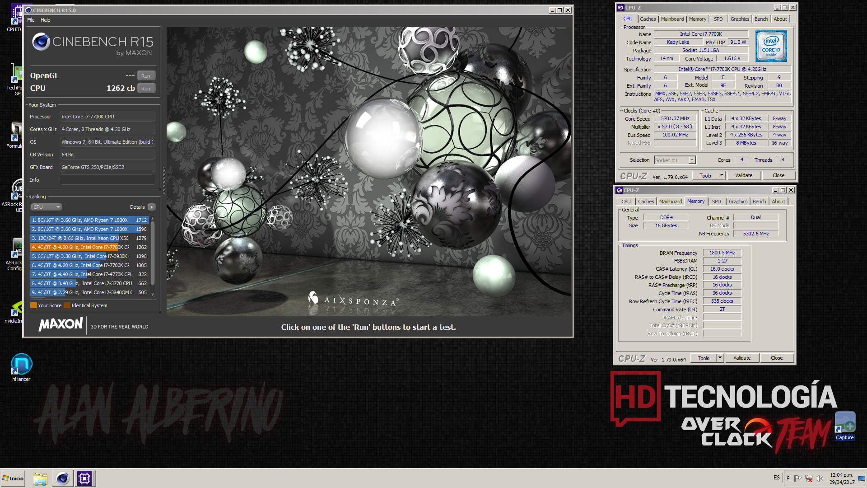Click Tools button in top CPU-Z window

click(x=705, y=176)
